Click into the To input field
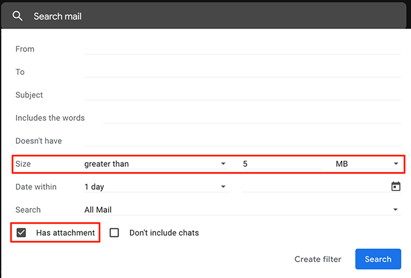Image resolution: width=411 pixels, height=278 pixels. coord(242,72)
